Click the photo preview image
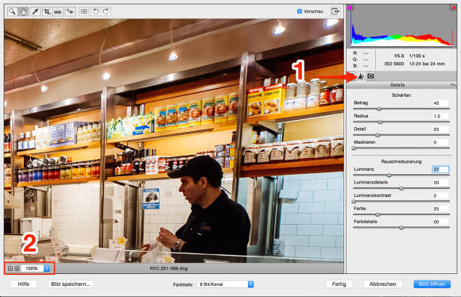Image resolution: width=461 pixels, height=297 pixels. point(174,141)
